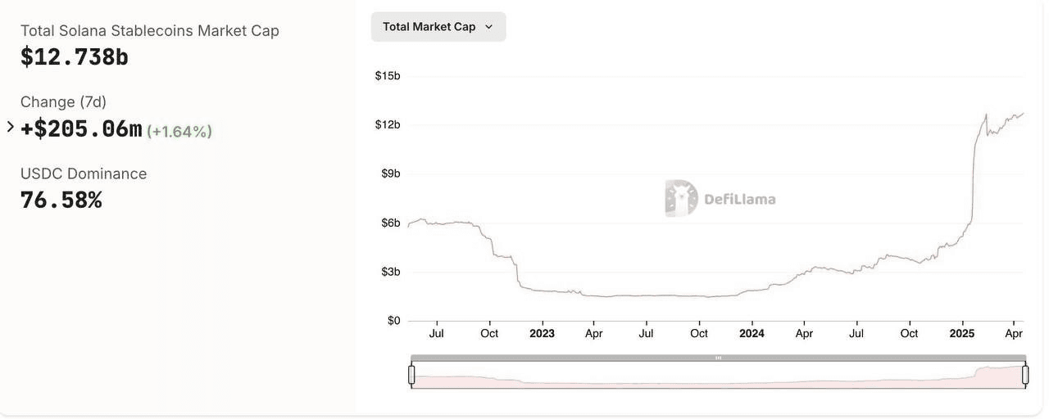Image resolution: width=1049 pixels, height=419 pixels.
Task: Click the range slider top grip bar
Action: [718, 358]
